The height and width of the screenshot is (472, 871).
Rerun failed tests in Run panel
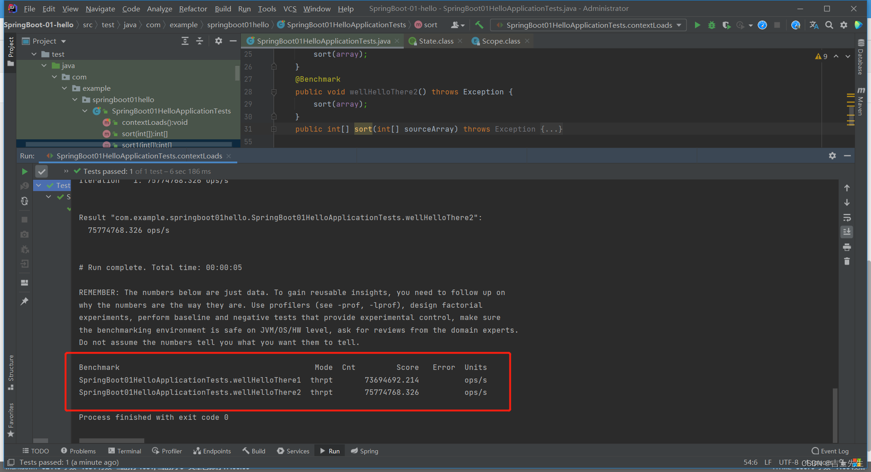24,186
